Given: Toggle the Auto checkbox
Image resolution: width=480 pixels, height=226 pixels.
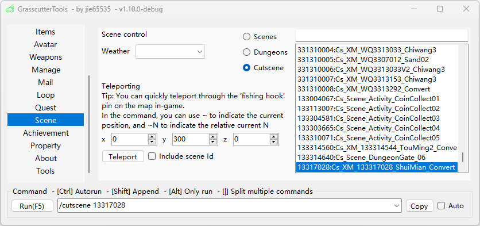Looking at the screenshot, I should (441, 206).
